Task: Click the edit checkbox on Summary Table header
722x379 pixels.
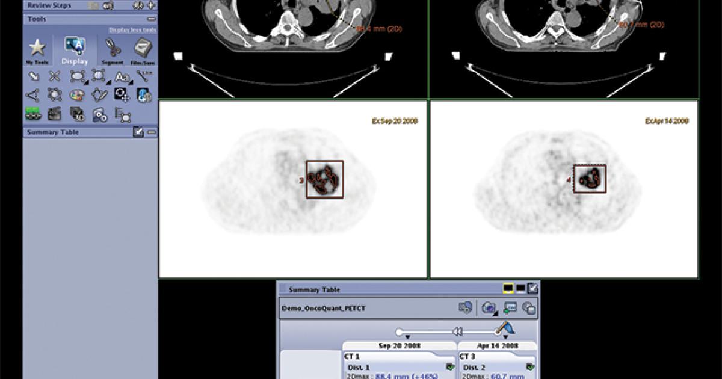Action: tap(531, 289)
